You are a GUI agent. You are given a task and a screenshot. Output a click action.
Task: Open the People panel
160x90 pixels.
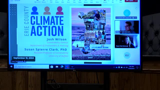(x=57, y=1)
